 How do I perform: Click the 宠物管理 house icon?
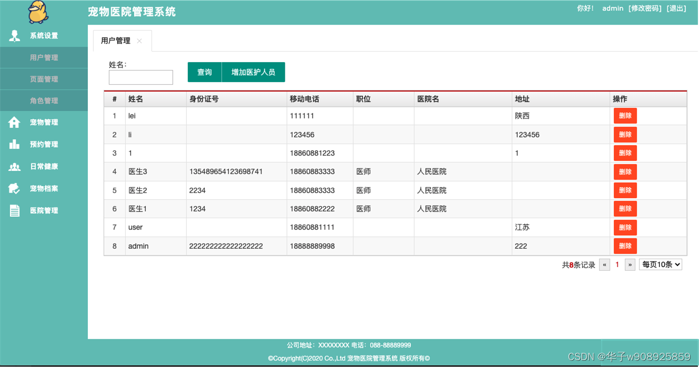click(x=14, y=123)
